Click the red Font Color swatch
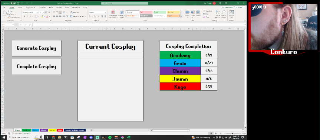The width and height of the screenshot is (320, 140). click(47, 16)
